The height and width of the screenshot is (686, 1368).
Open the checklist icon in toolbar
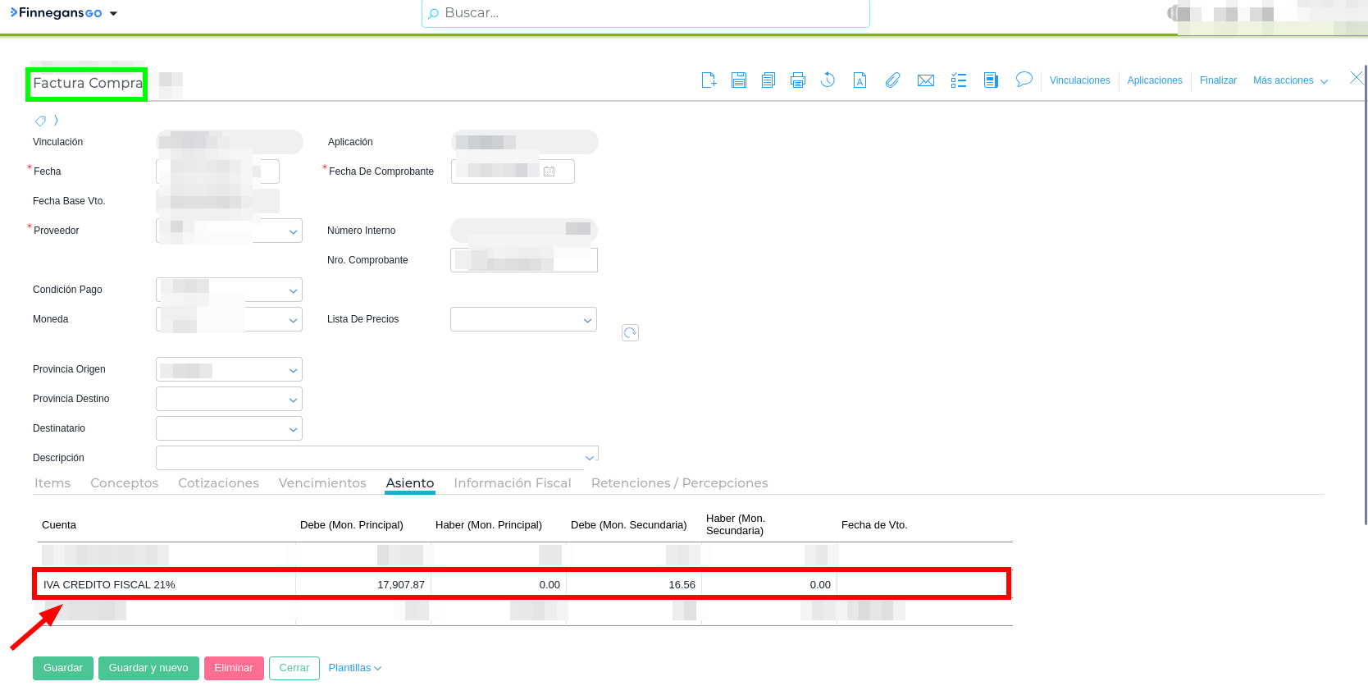point(959,80)
